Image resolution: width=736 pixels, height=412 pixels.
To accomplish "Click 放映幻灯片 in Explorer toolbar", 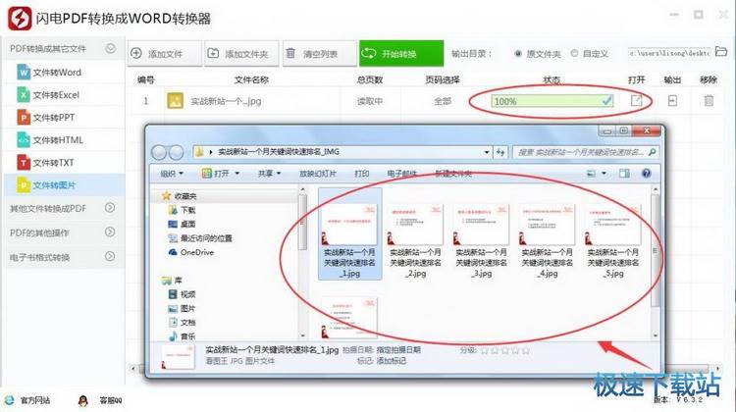I will pos(318,174).
